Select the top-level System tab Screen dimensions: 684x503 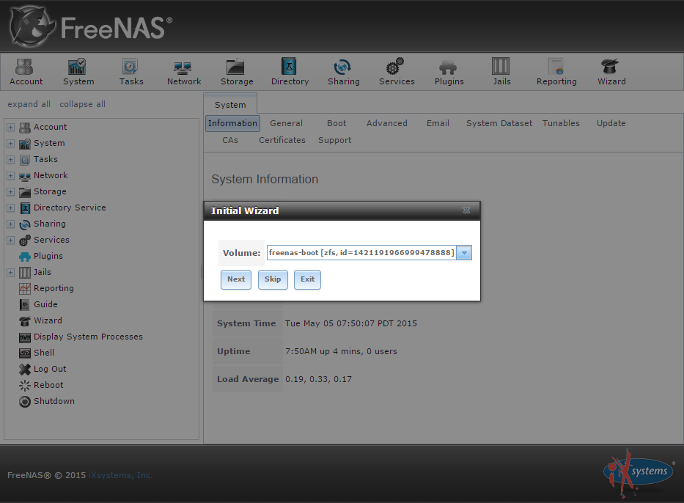(x=230, y=105)
